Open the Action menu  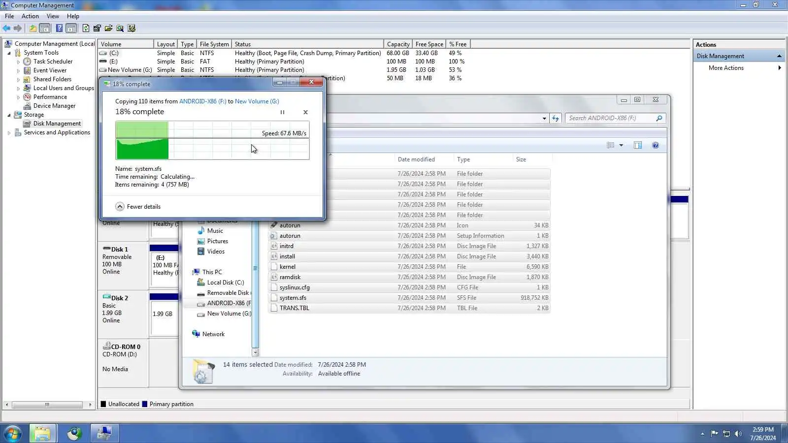(x=30, y=16)
